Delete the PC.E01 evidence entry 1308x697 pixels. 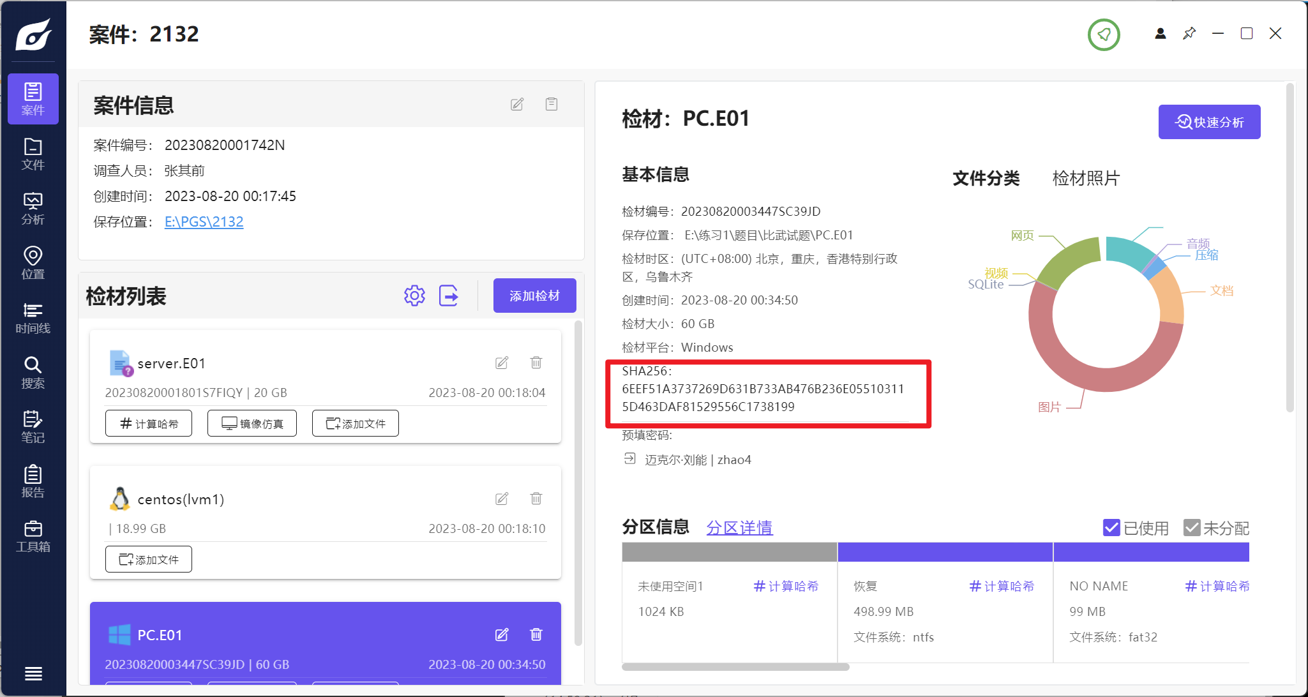[x=536, y=634]
